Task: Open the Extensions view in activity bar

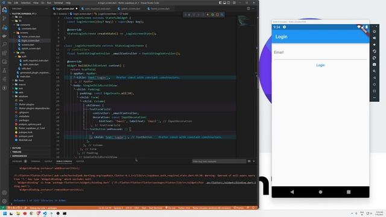Action: pyautogui.click(x=4, y=53)
